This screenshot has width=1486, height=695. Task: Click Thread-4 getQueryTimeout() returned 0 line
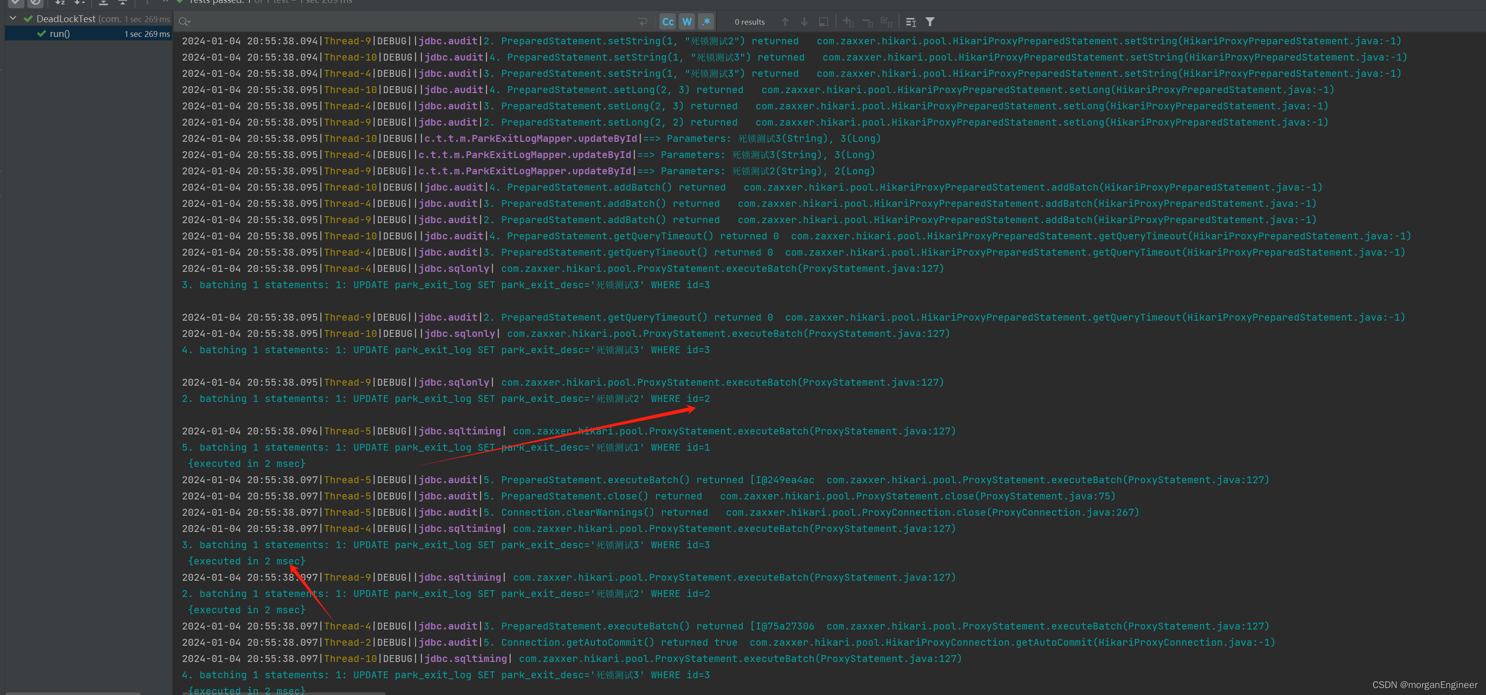(794, 252)
